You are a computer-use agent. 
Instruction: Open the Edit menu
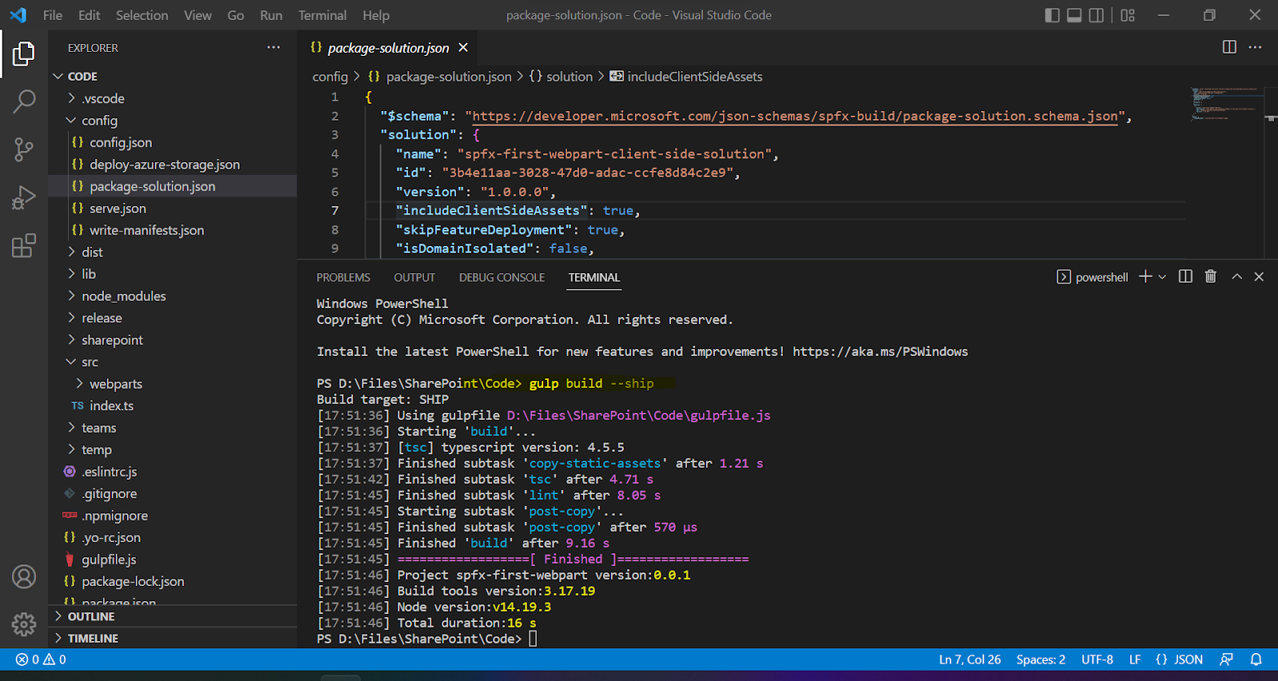89,15
